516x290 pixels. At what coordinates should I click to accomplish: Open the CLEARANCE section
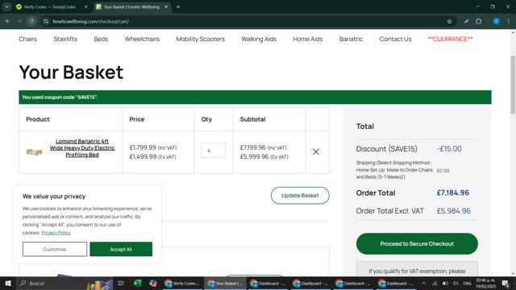pyautogui.click(x=450, y=39)
